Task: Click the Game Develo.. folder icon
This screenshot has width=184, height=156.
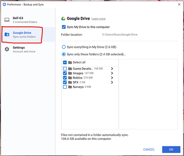Action: [x=70, y=69]
